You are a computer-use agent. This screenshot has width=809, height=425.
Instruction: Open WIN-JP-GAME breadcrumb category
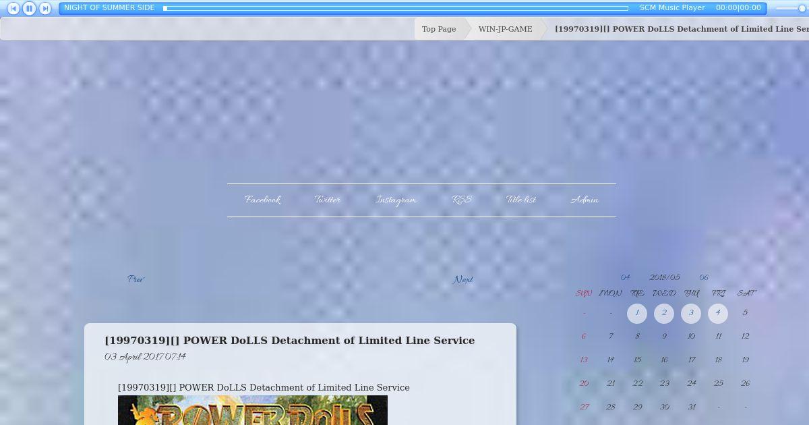(505, 29)
